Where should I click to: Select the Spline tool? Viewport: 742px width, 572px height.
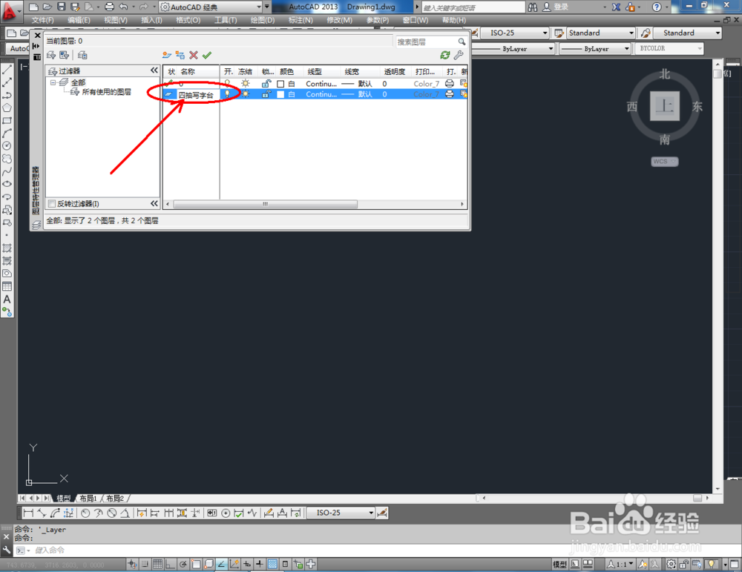coord(7,171)
